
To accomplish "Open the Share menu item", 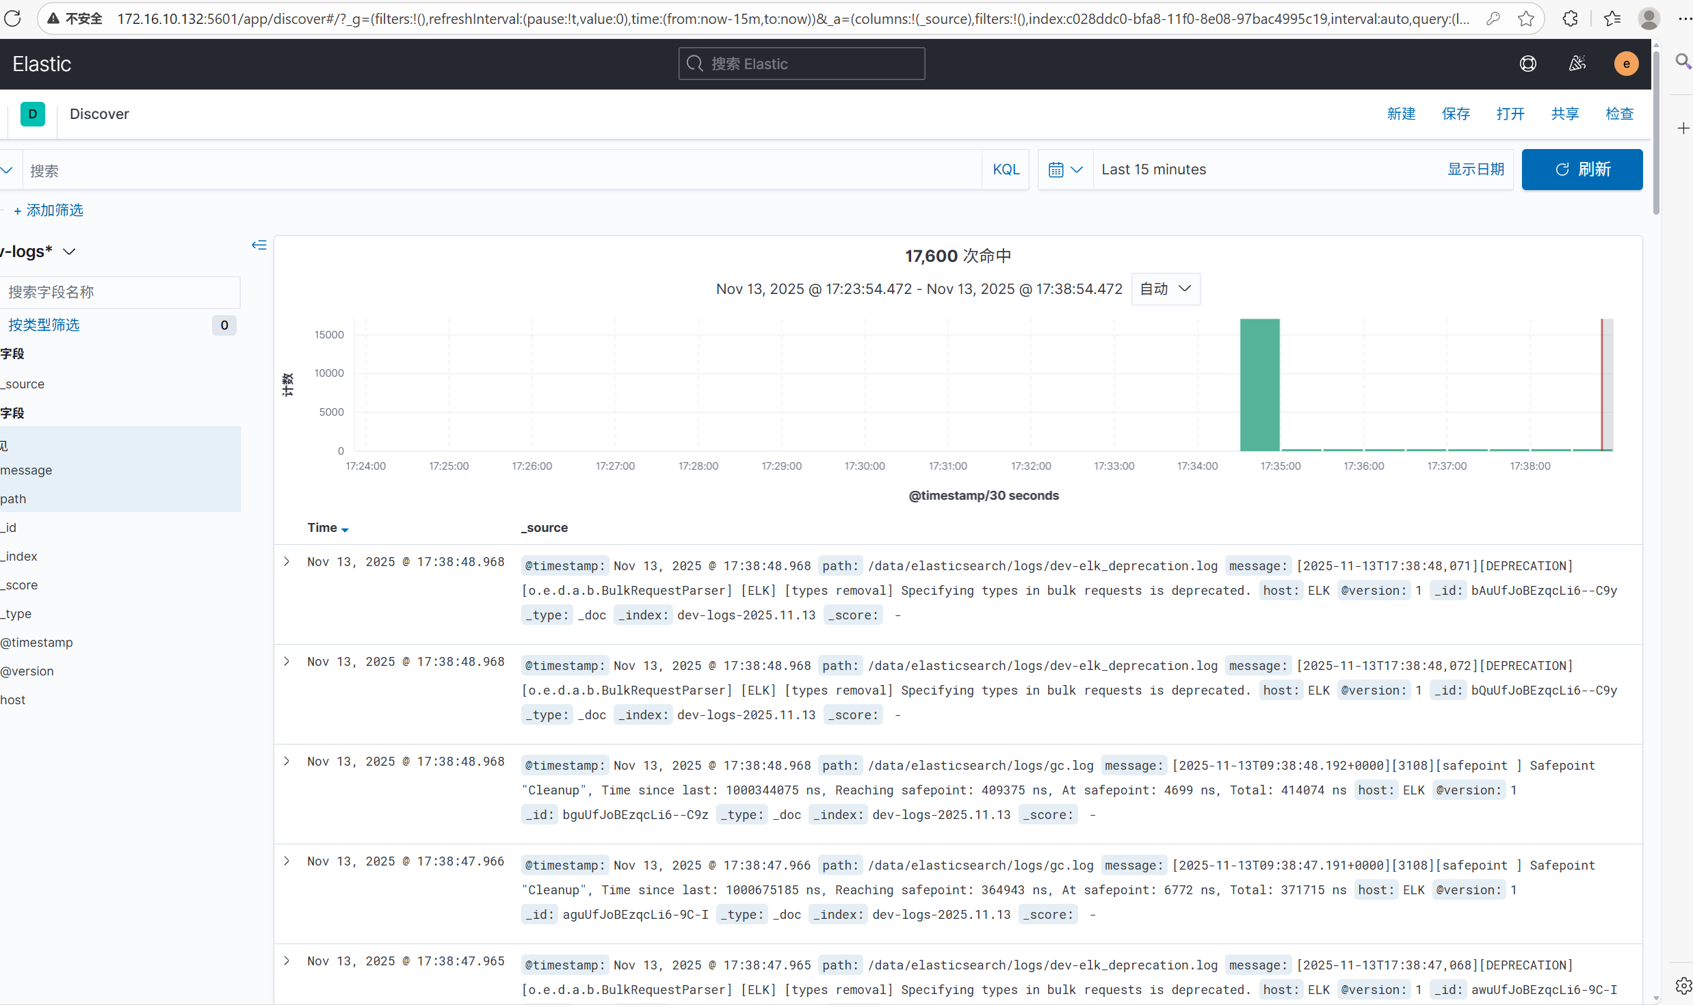I will point(1564,114).
